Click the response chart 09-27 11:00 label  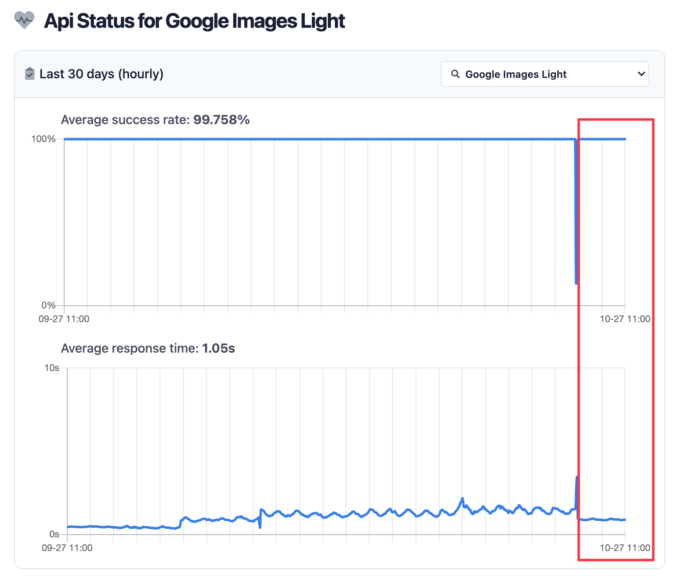click(67, 548)
